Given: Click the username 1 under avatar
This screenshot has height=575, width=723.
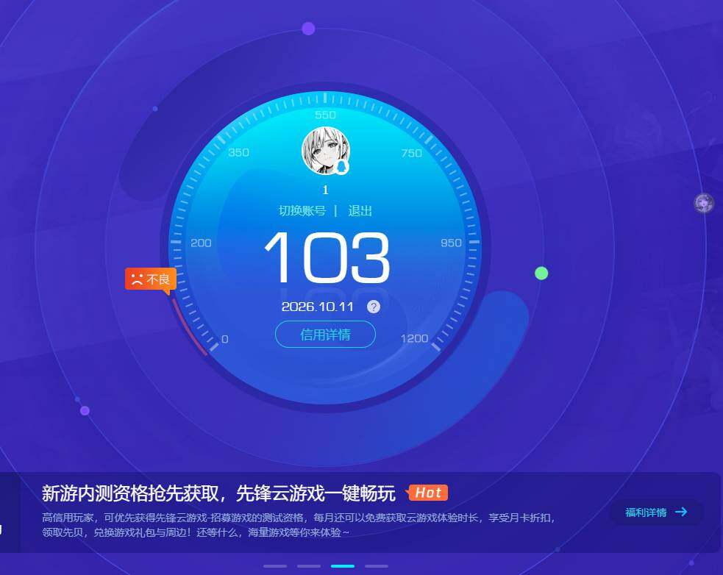Looking at the screenshot, I should (326, 190).
